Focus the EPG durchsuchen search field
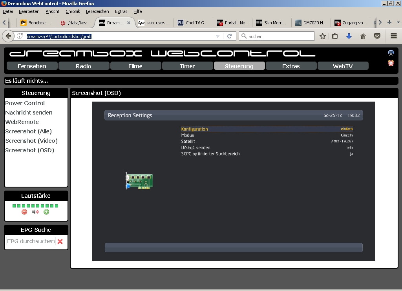Image resolution: width=402 pixels, height=291 pixels. coord(31,241)
